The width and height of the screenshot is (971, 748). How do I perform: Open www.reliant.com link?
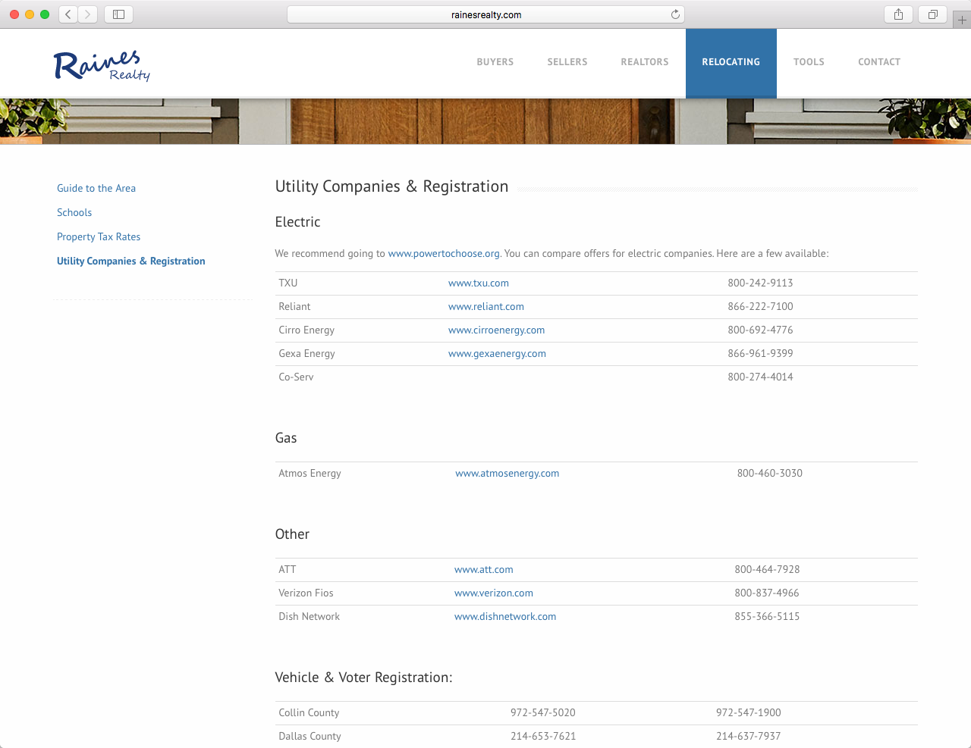pos(486,306)
